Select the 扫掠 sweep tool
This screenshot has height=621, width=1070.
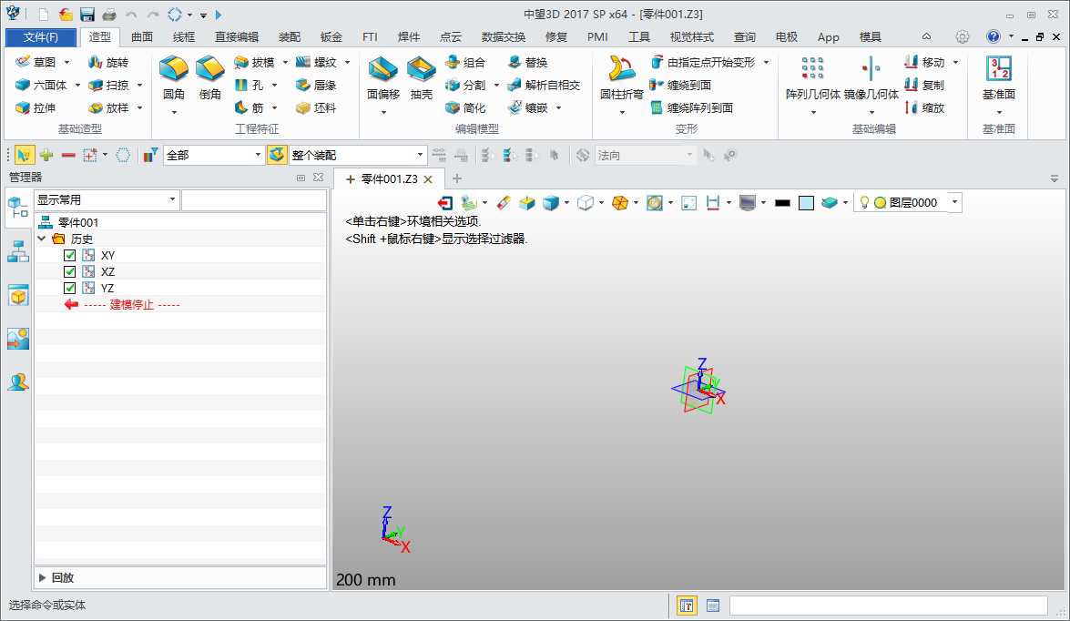pyautogui.click(x=108, y=86)
